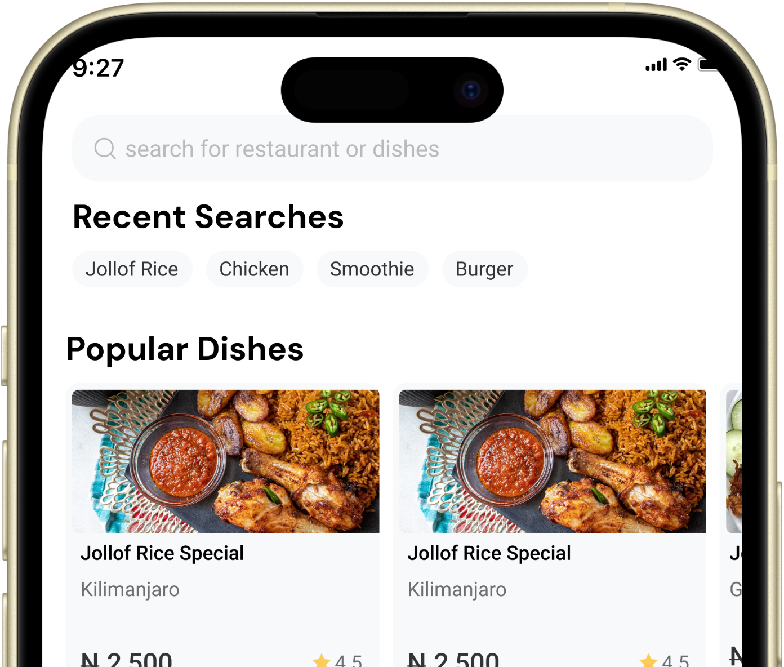Tap the Wi-Fi indicator in the status bar
The height and width of the screenshot is (667, 784).
click(x=681, y=65)
